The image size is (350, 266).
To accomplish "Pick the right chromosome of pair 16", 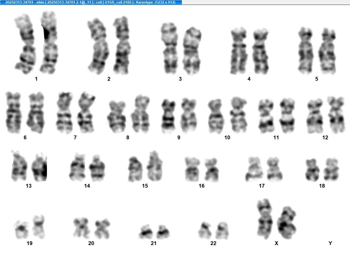I will click(x=212, y=170).
